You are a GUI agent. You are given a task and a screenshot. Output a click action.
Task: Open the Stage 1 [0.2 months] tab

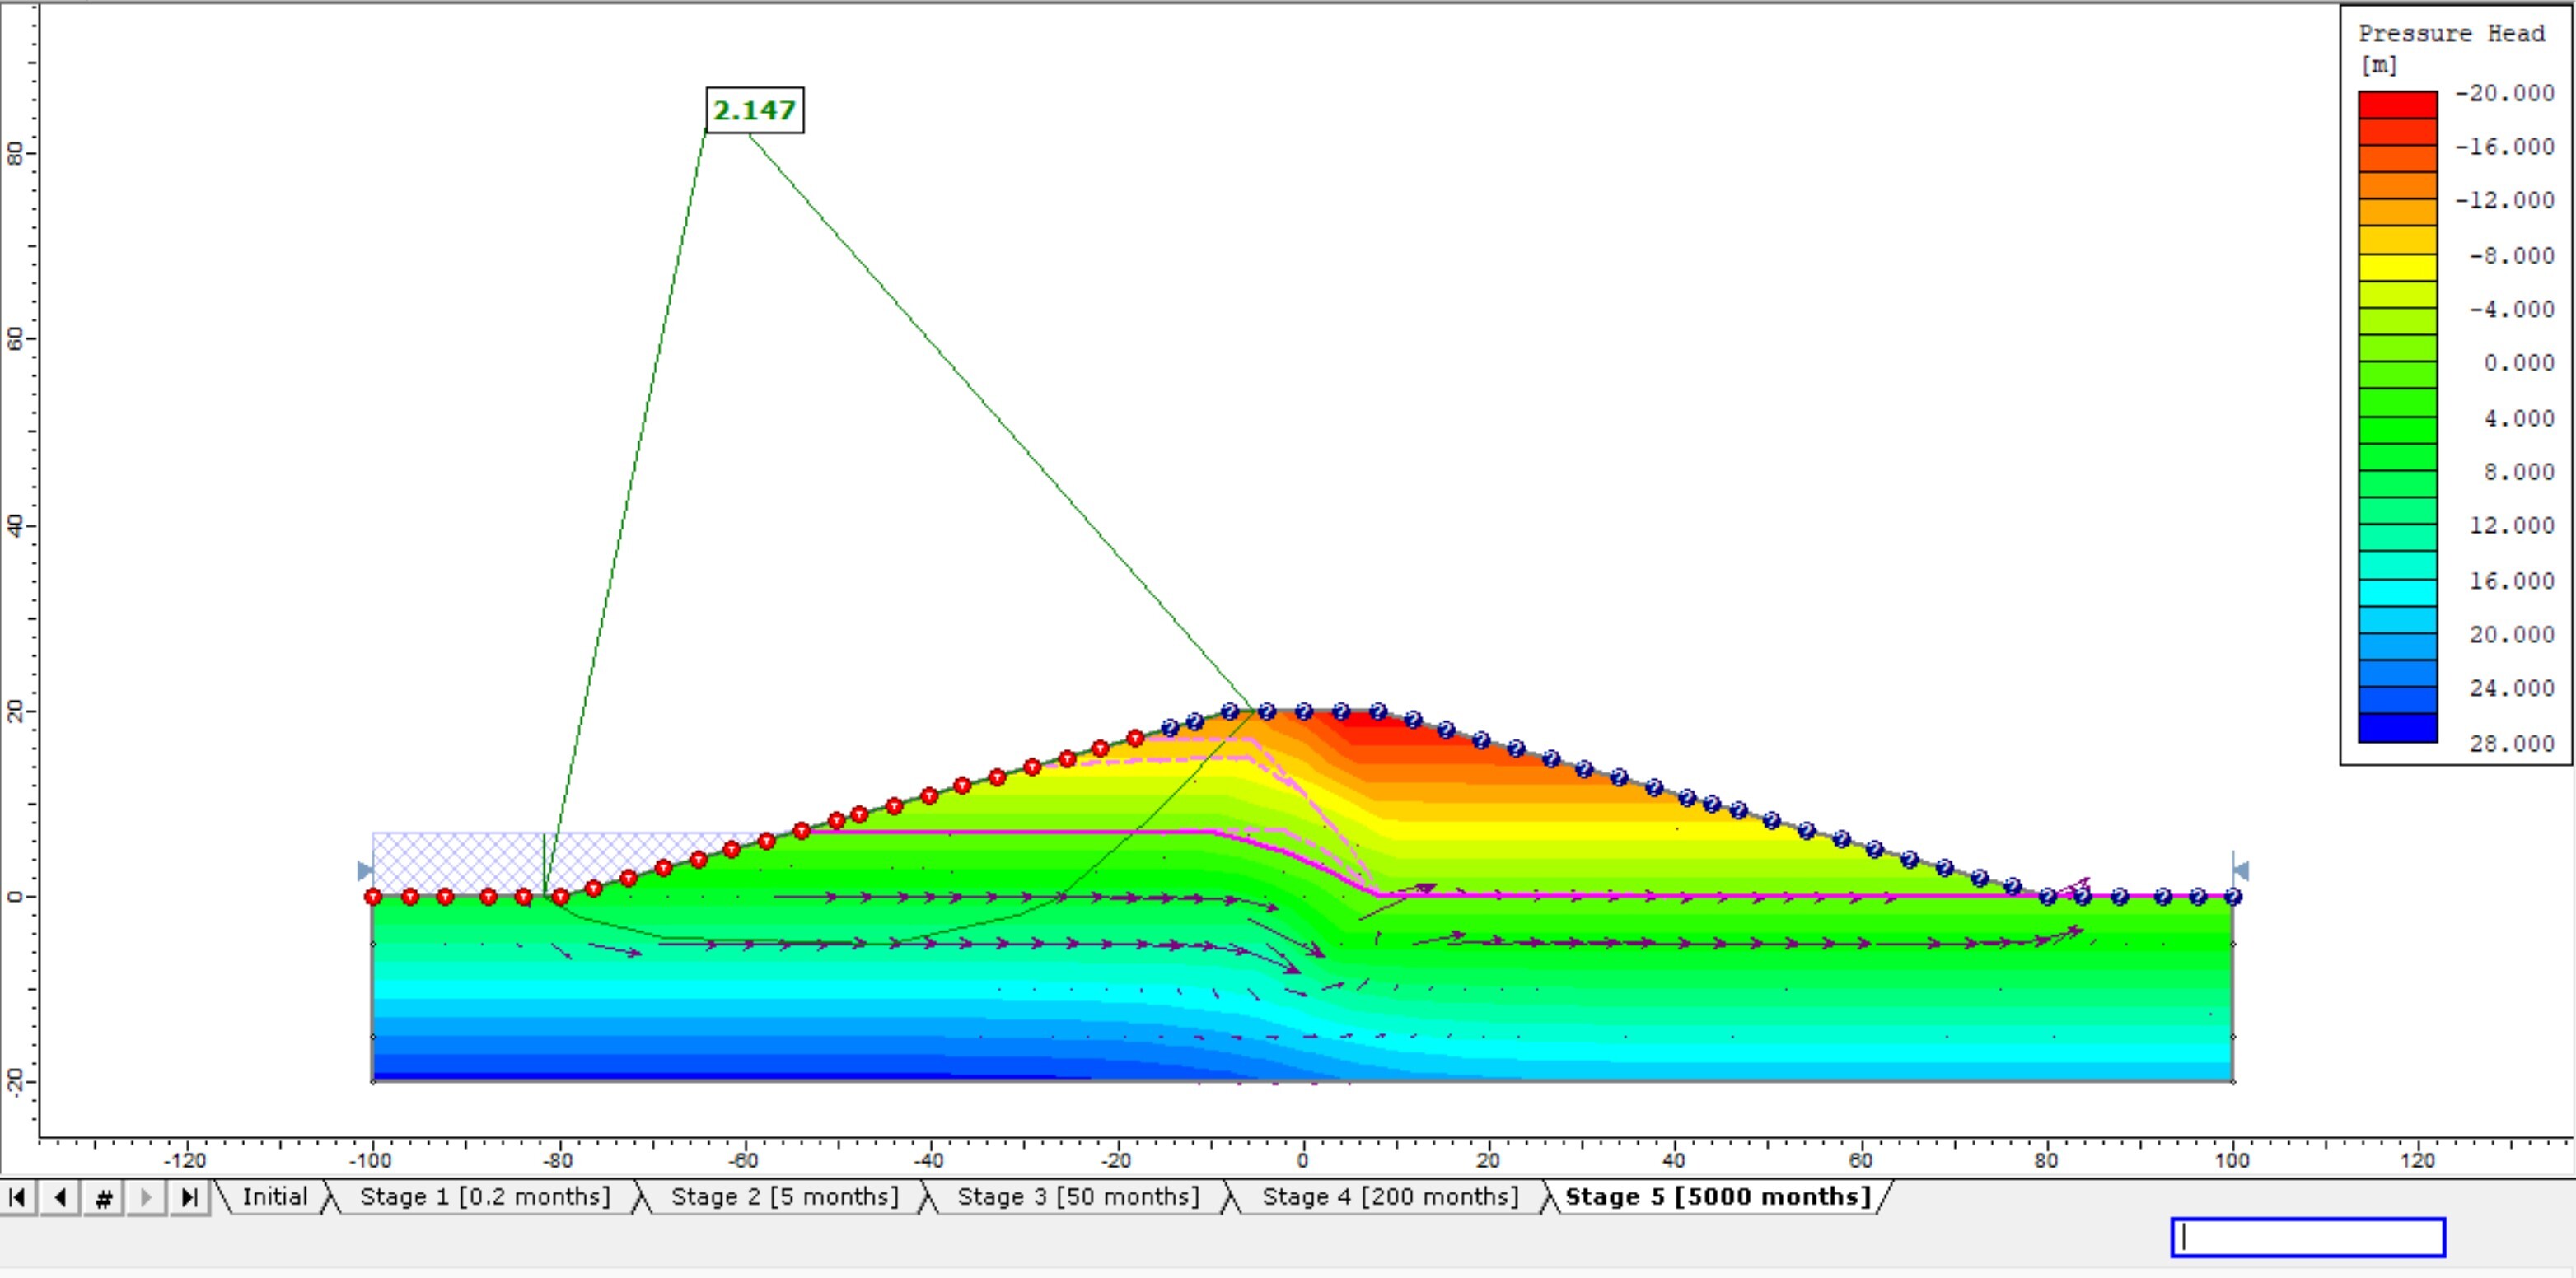488,1196
